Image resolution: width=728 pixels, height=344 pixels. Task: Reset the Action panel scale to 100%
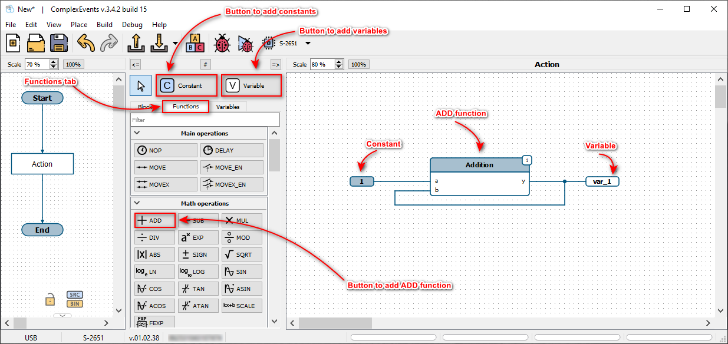(x=358, y=64)
